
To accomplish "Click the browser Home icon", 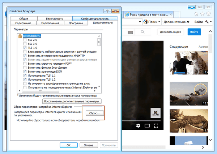I will point(196,14).
